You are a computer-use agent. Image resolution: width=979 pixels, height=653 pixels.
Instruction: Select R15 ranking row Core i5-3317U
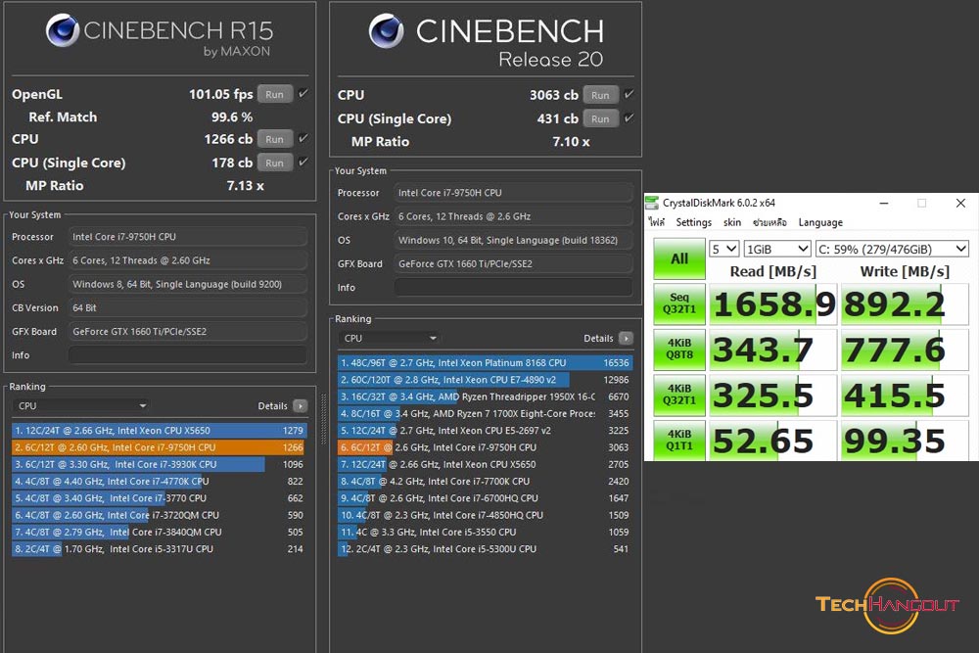point(160,549)
